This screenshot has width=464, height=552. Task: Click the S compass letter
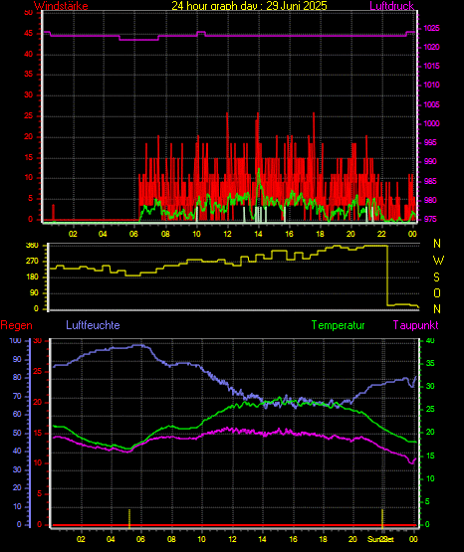(436, 277)
